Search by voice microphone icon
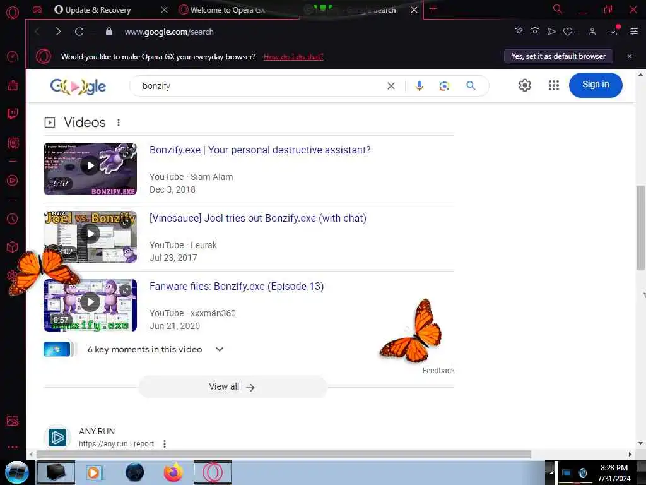Viewport: 646px width, 485px height. click(420, 86)
